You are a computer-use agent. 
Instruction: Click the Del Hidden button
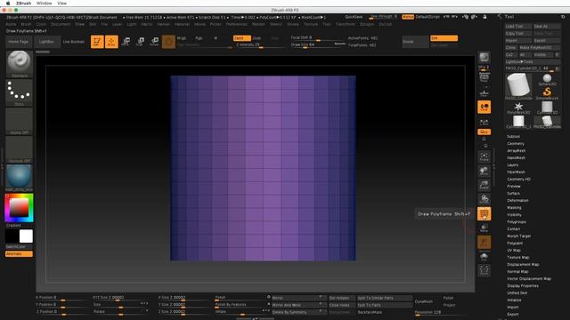click(x=342, y=298)
